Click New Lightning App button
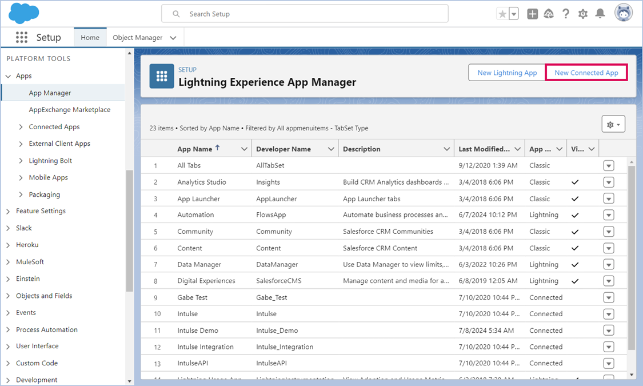 pyautogui.click(x=507, y=73)
